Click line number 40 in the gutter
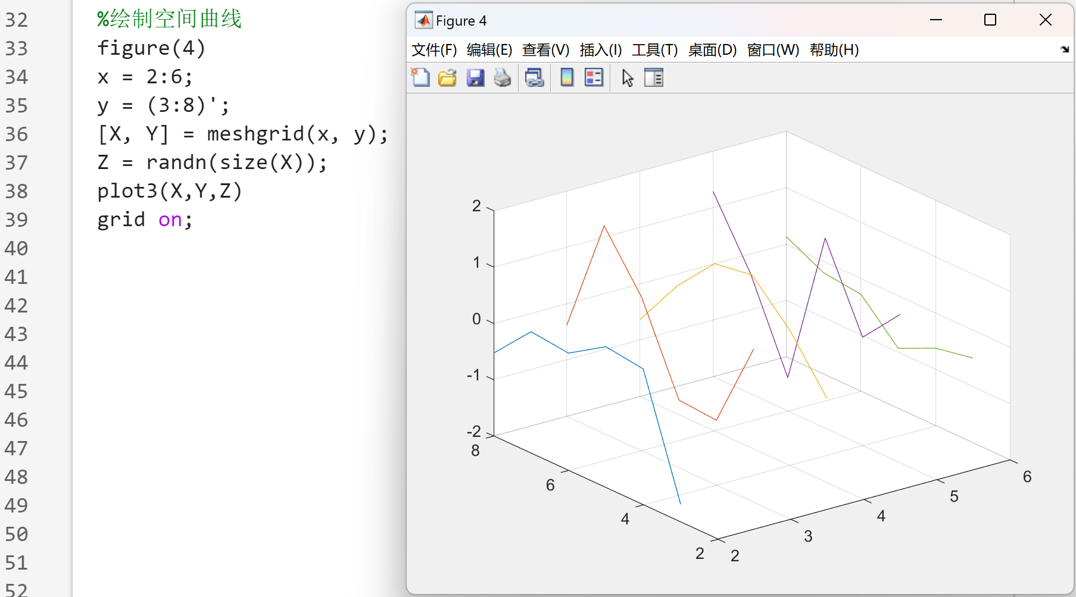1076x597 pixels. [17, 248]
